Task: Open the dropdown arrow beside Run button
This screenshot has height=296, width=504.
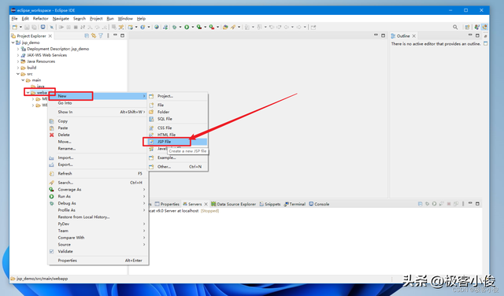Action: 192,27
